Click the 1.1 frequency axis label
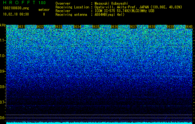The image size is (195, 124). (3, 40)
